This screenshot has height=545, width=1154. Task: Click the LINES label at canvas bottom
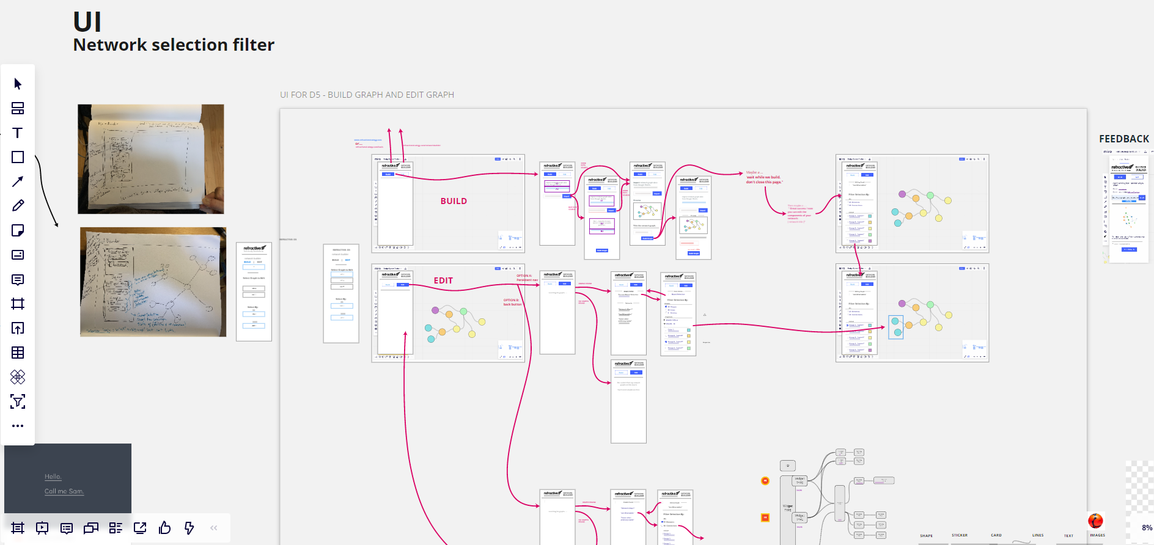[x=1038, y=535]
